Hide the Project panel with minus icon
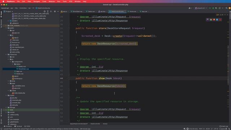231x130 pixels. pyautogui.click(x=58, y=11)
